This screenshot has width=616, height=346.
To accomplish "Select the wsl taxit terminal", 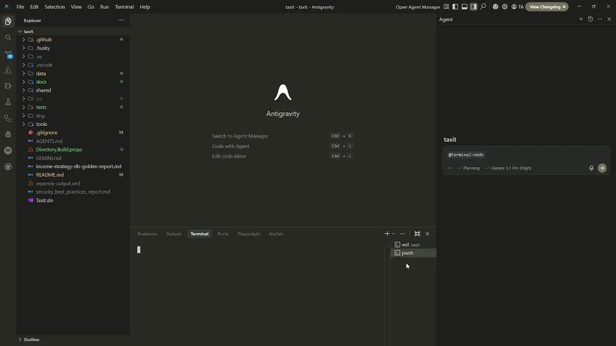I will [413, 245].
